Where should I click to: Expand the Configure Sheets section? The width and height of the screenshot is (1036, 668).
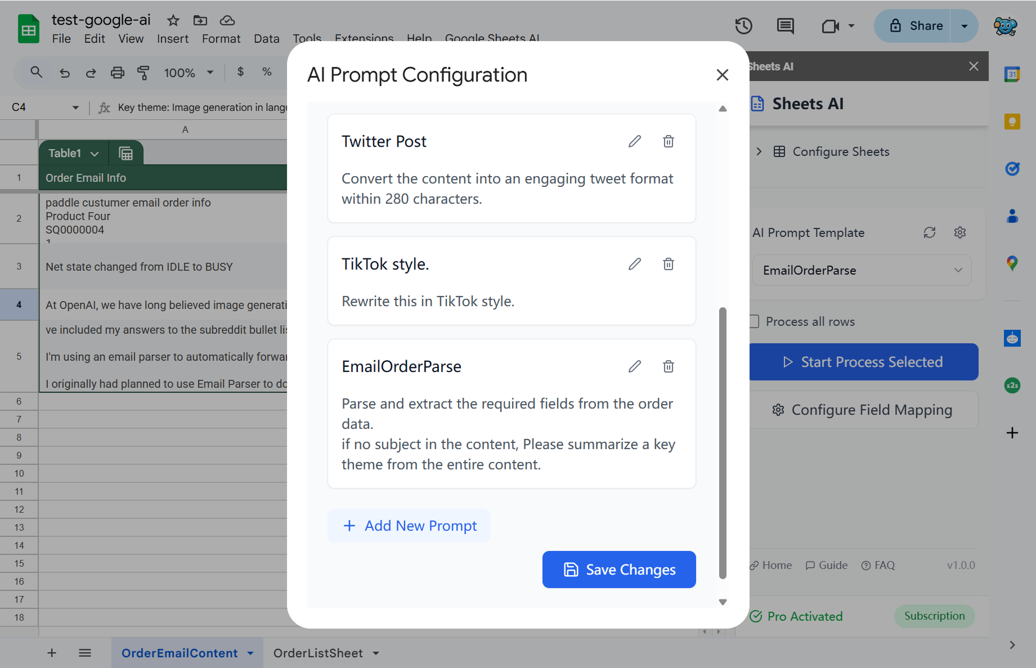pyautogui.click(x=759, y=151)
